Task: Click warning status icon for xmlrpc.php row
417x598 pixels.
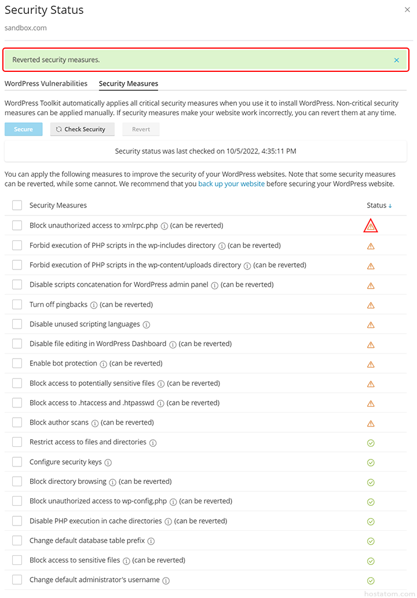Action: coord(371,226)
